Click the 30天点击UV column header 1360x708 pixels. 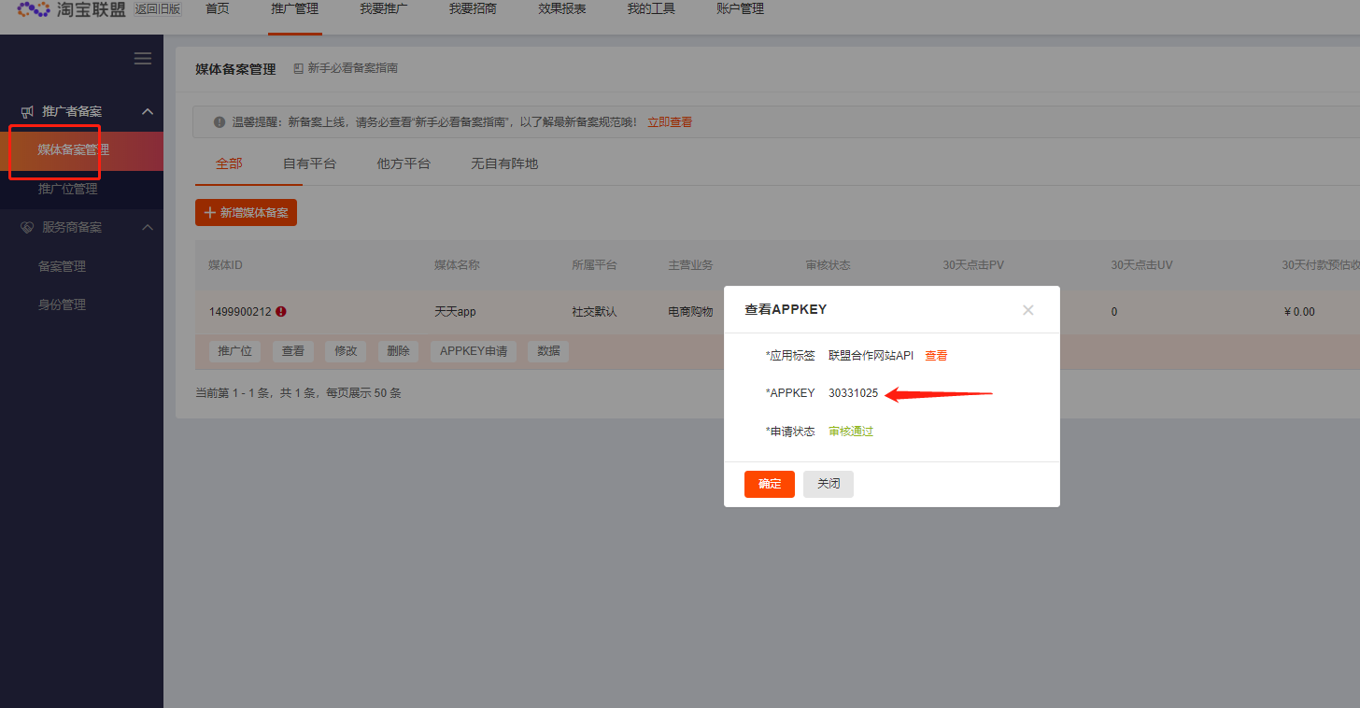[1141, 265]
